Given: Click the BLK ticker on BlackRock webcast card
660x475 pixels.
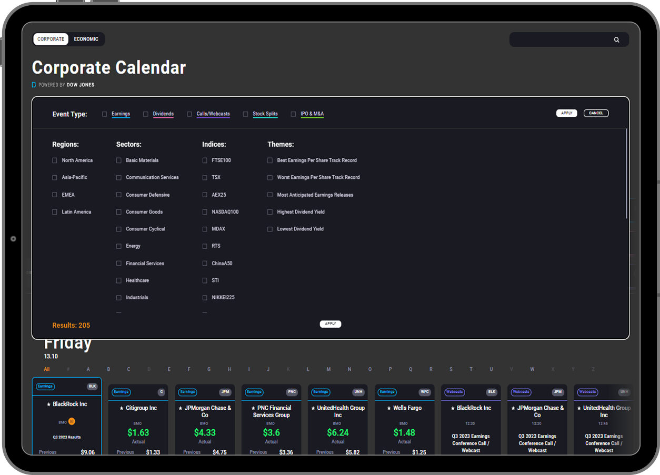Looking at the screenshot, I should (492, 392).
